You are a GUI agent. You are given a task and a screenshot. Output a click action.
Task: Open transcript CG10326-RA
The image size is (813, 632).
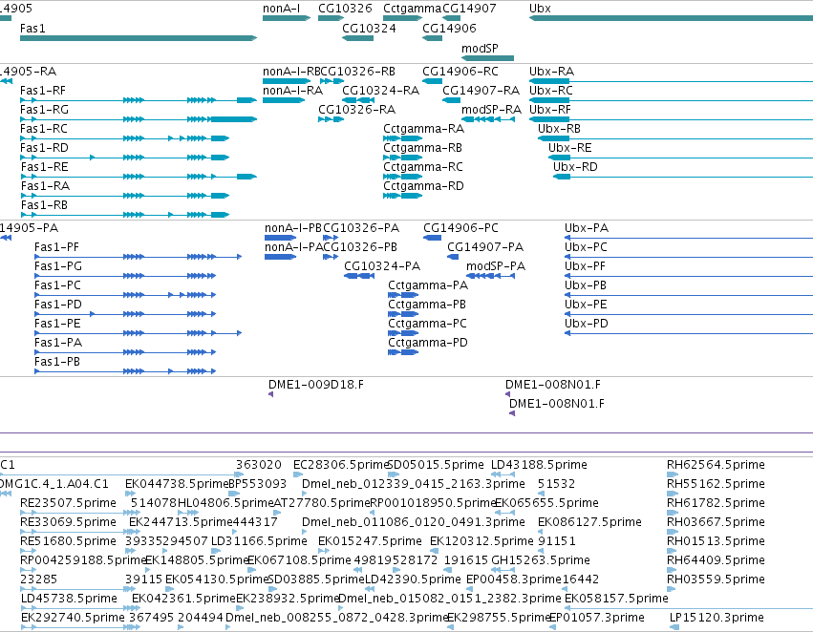[x=331, y=119]
